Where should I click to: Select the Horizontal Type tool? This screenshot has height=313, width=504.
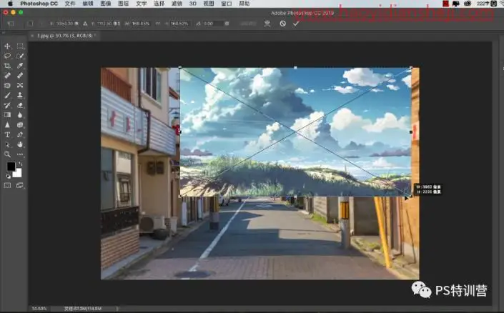(7, 134)
